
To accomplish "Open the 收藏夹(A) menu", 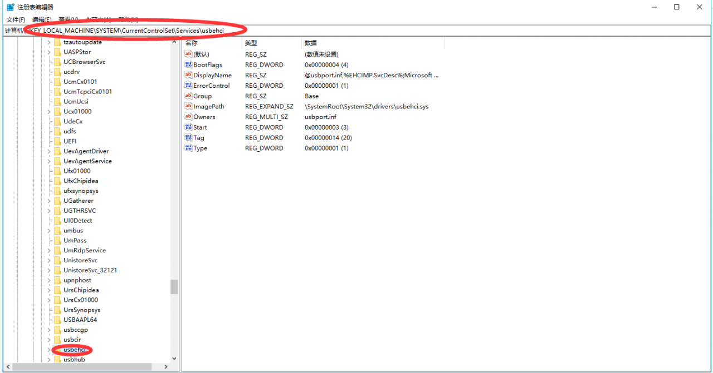I will pos(99,19).
